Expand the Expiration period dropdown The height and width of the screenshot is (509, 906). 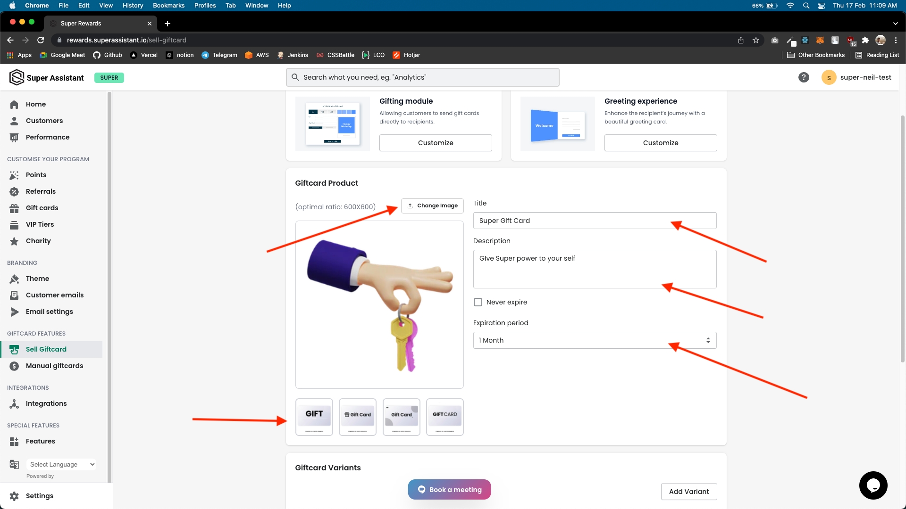click(x=595, y=340)
